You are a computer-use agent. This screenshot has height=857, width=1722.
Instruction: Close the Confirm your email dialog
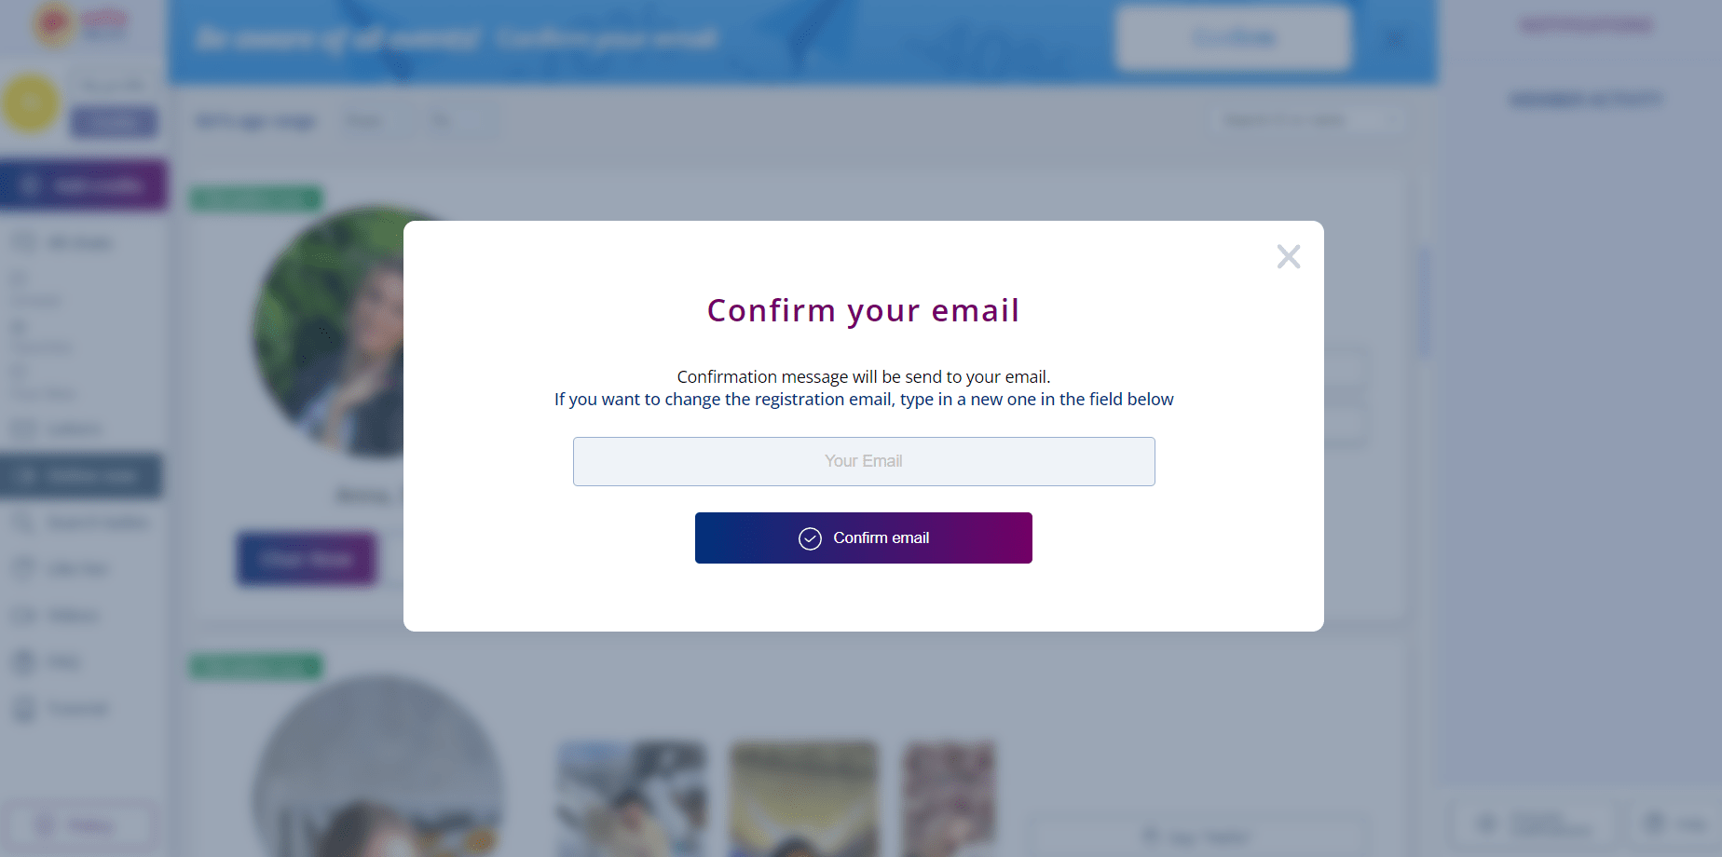1288,256
